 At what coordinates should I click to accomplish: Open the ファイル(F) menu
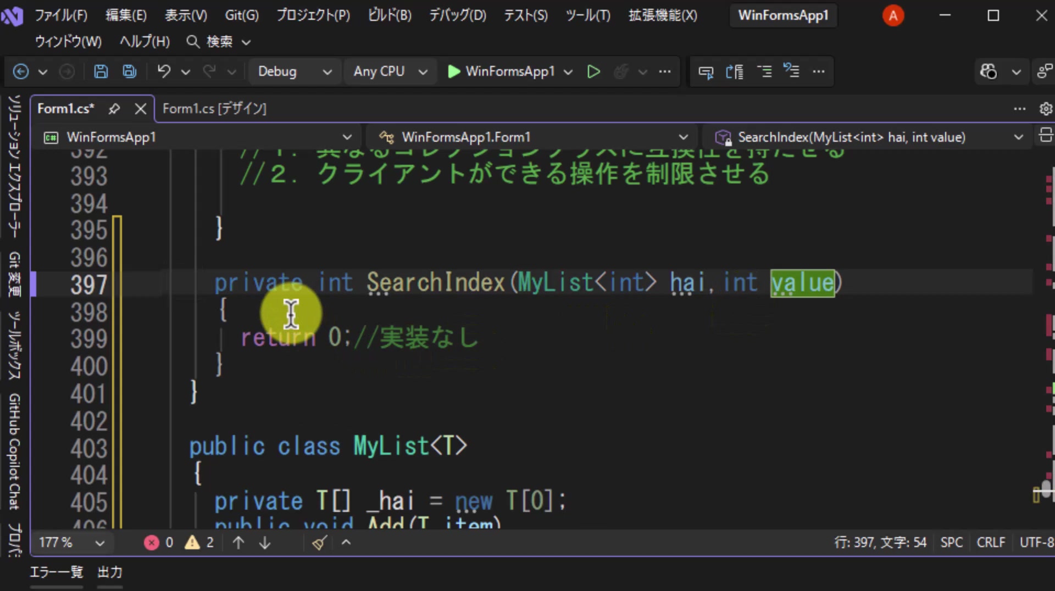pos(61,15)
